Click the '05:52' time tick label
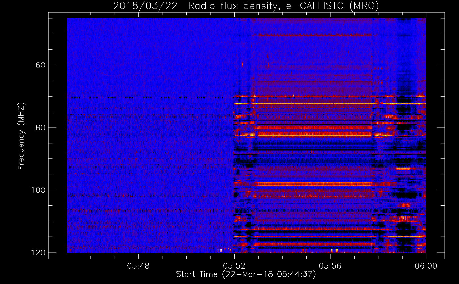Image resolution: width=459 pixels, height=284 pixels. pyautogui.click(x=234, y=266)
